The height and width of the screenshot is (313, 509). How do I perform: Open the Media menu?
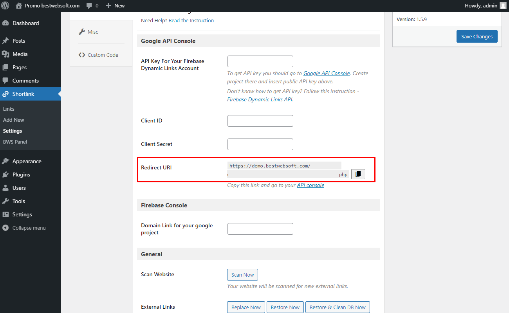pos(31,54)
